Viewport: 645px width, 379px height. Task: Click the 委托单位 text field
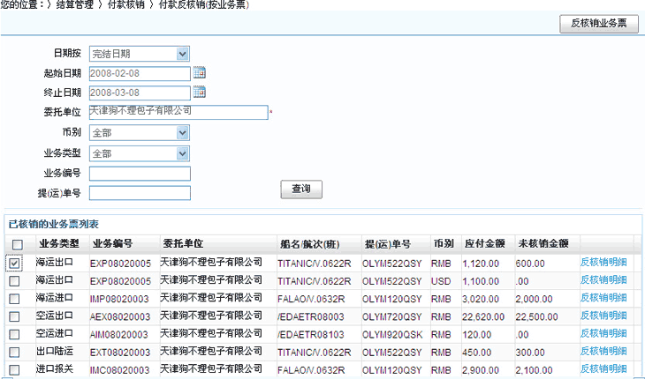[x=178, y=112]
